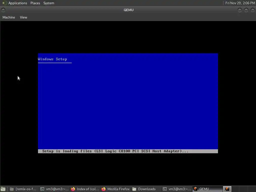The image size is (256, 192).
Task: Open the View menu in QEMU
Action: coord(23,17)
